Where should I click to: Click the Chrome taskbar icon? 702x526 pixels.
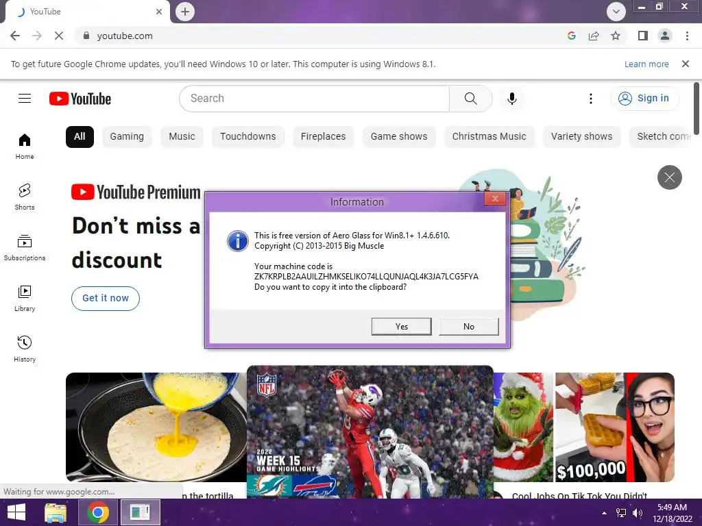click(98, 512)
